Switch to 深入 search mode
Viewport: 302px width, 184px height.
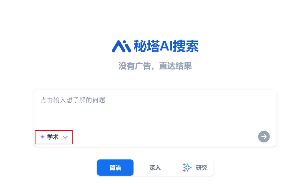point(155,168)
